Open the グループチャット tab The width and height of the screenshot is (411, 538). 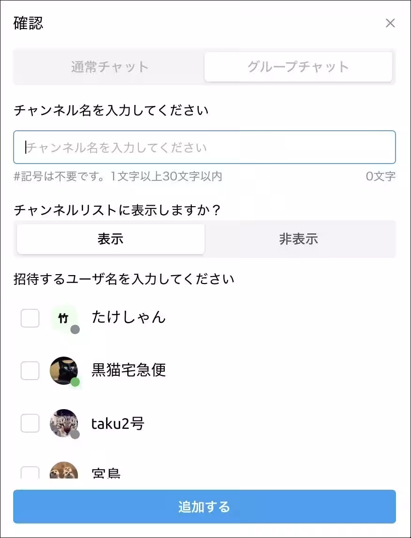pos(298,67)
